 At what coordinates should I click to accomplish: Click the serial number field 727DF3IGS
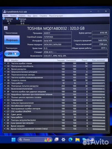coord(57,37)
